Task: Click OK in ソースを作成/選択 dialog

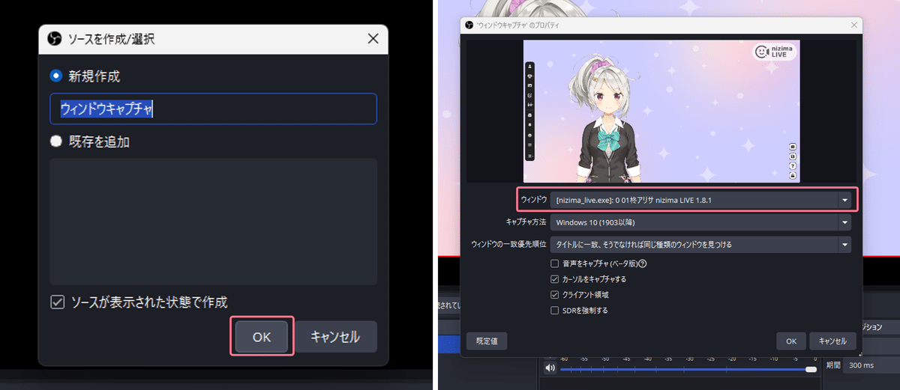Action: pyautogui.click(x=261, y=337)
